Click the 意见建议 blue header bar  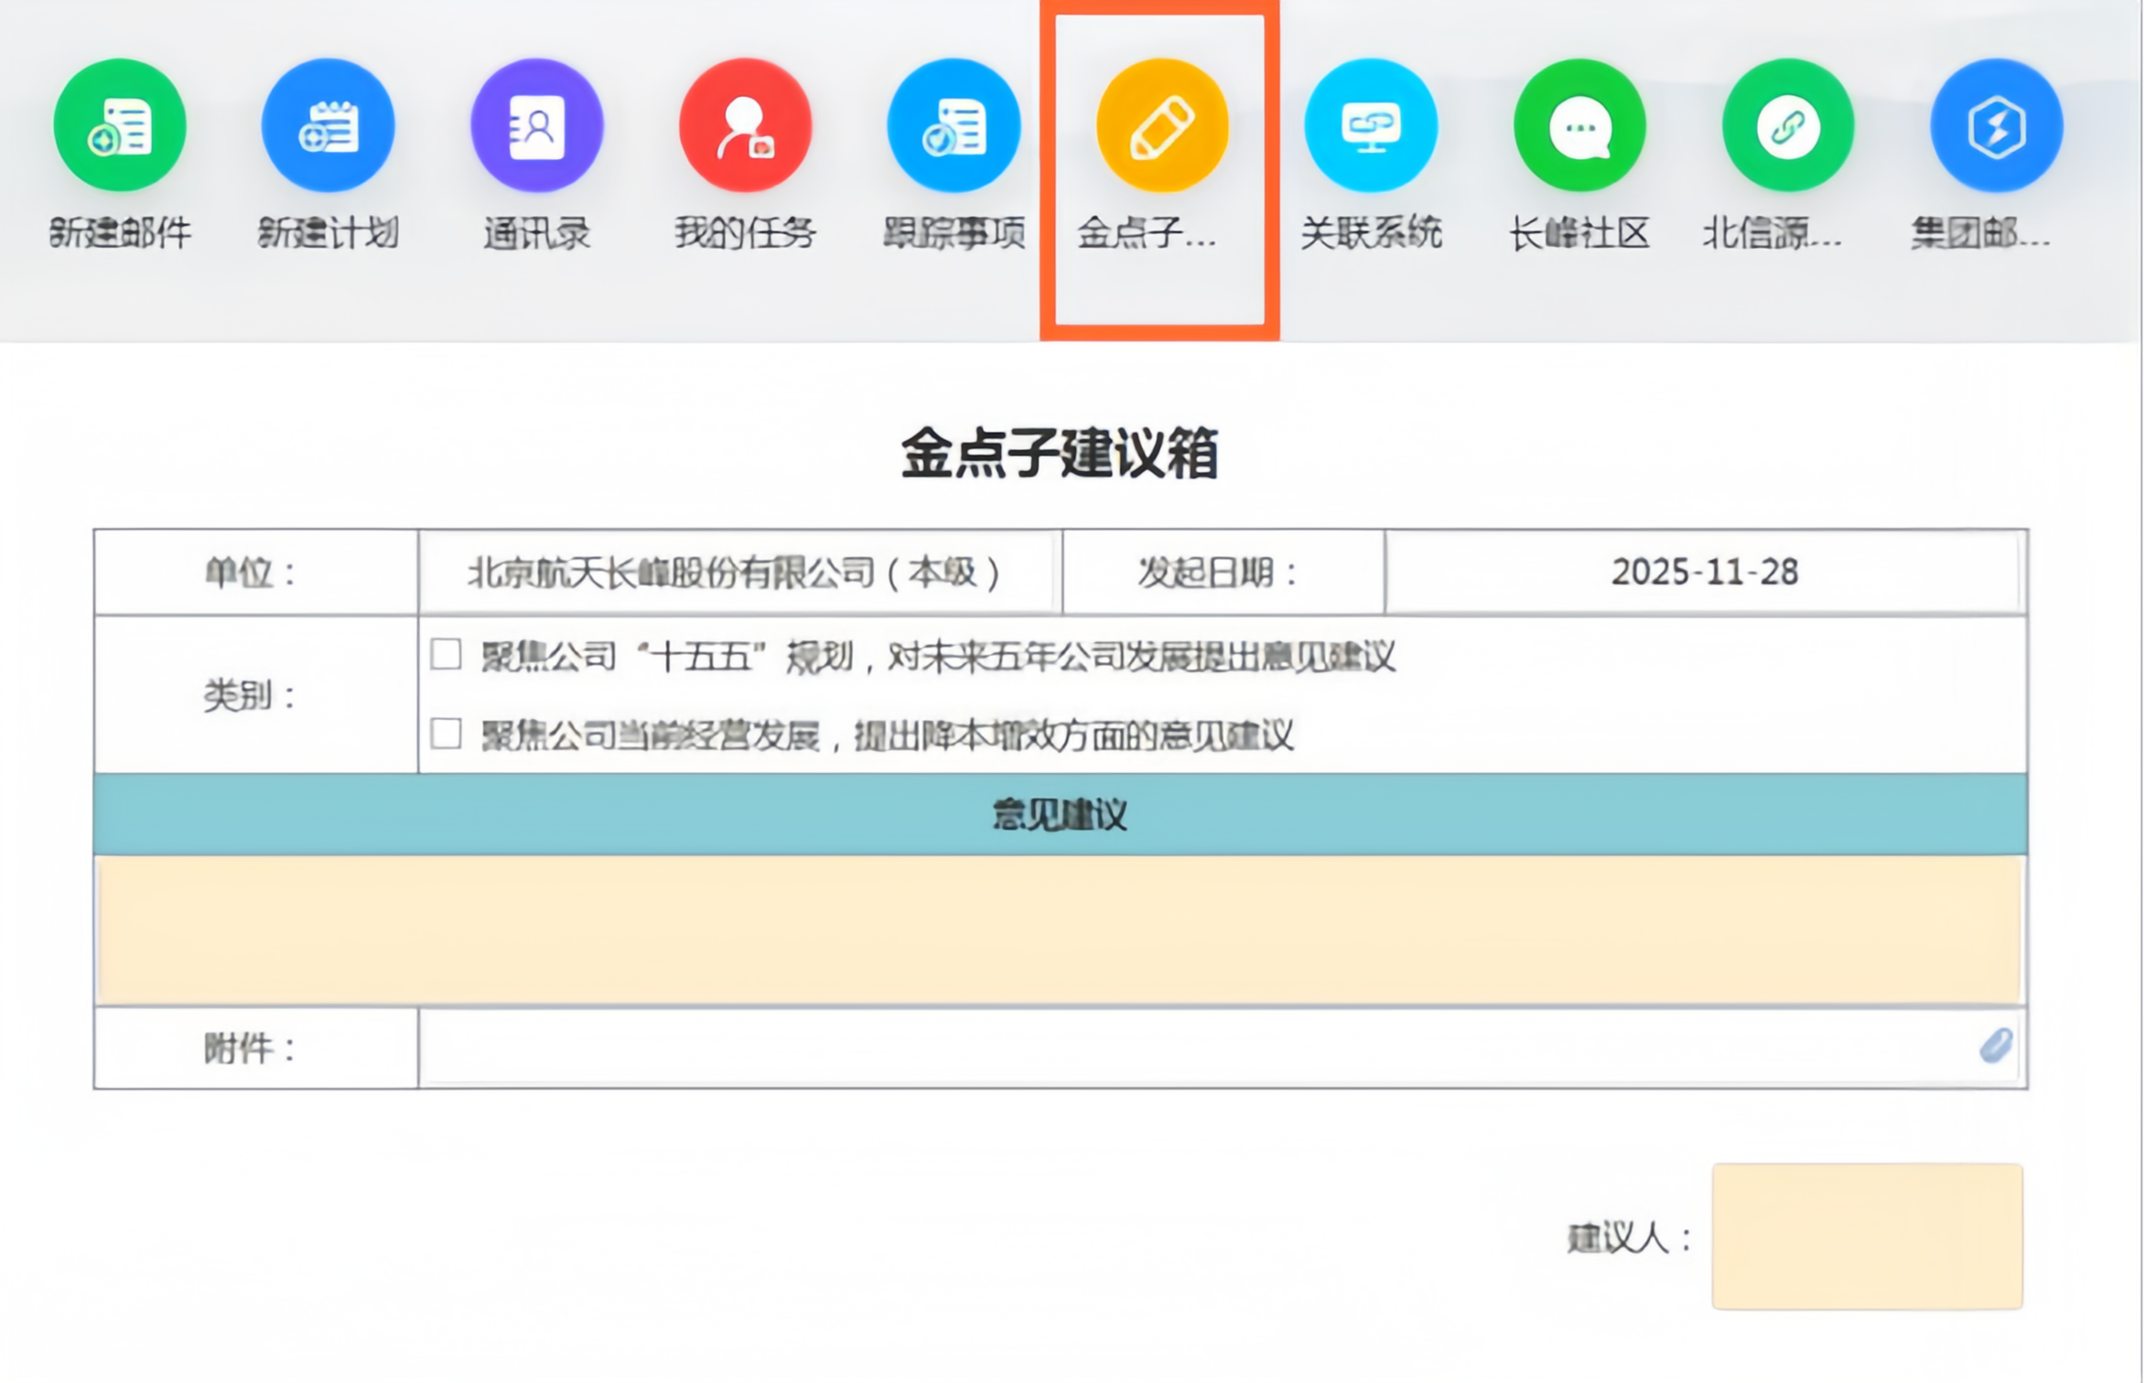pyautogui.click(x=1060, y=814)
